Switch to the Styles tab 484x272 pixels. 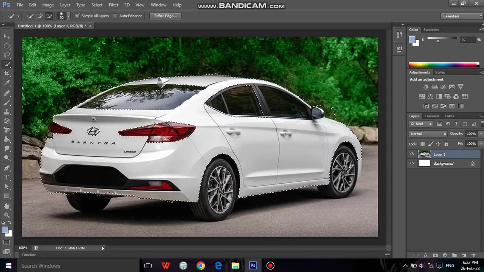[440, 72]
